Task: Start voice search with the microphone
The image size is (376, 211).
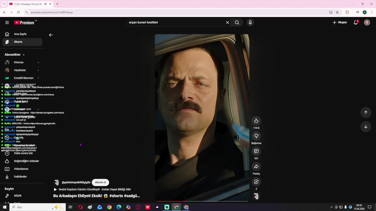Action: tap(250, 23)
